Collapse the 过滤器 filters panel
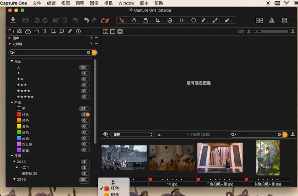 pos(10,44)
